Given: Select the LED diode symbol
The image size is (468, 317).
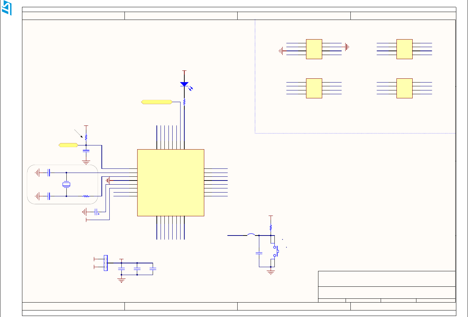Looking at the screenshot, I should [185, 84].
